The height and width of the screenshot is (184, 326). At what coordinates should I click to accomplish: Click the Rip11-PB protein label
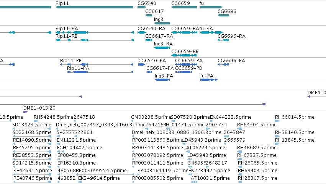point(71,60)
